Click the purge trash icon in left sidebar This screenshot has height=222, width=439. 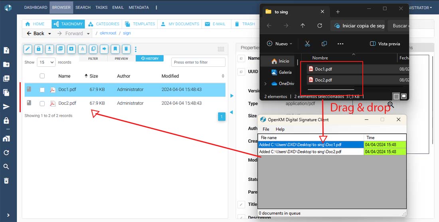(x=6, y=180)
